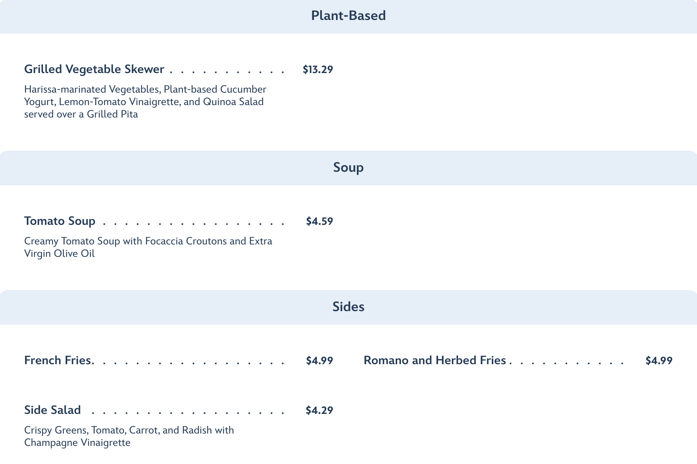Select the French Fries item name
Image resolution: width=697 pixels, height=464 pixels.
click(58, 360)
